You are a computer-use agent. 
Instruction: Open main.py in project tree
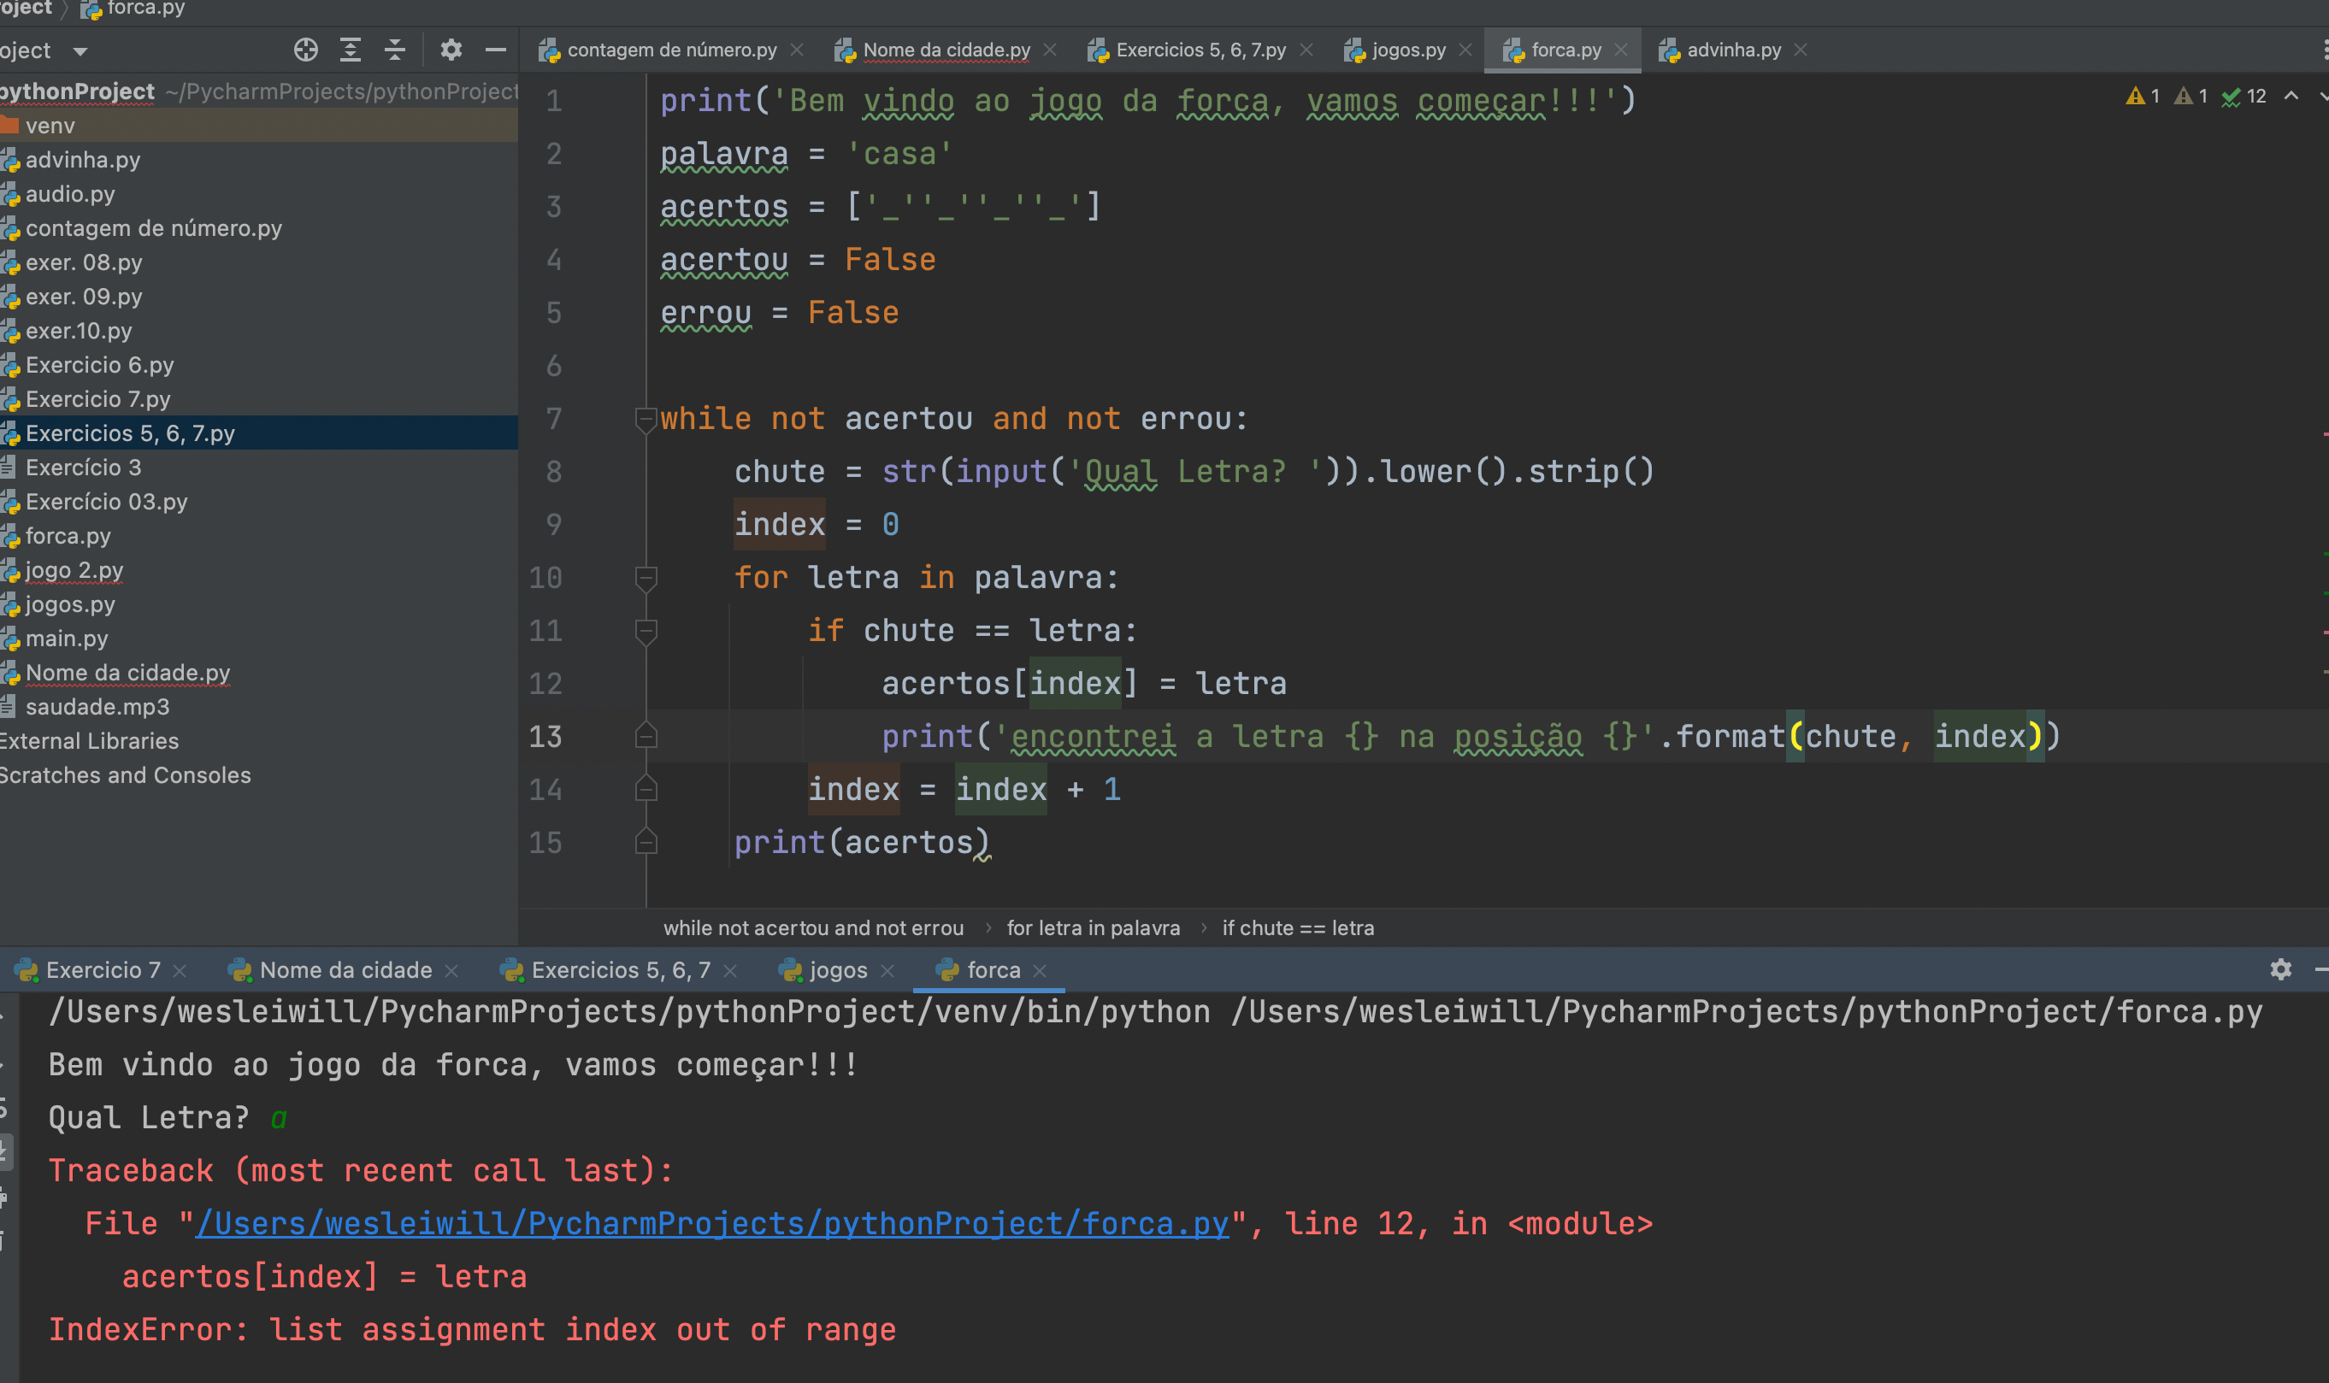coord(66,639)
